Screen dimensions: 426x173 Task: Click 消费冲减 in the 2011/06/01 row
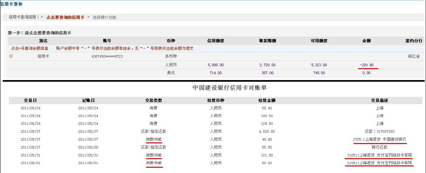(154, 163)
